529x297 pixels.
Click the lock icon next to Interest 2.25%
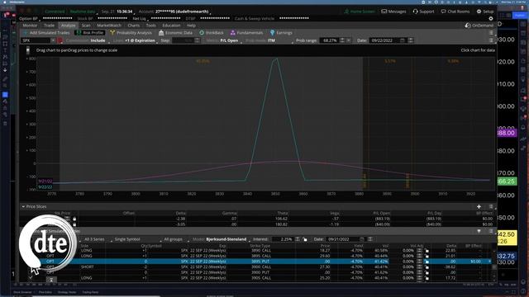click(305, 239)
